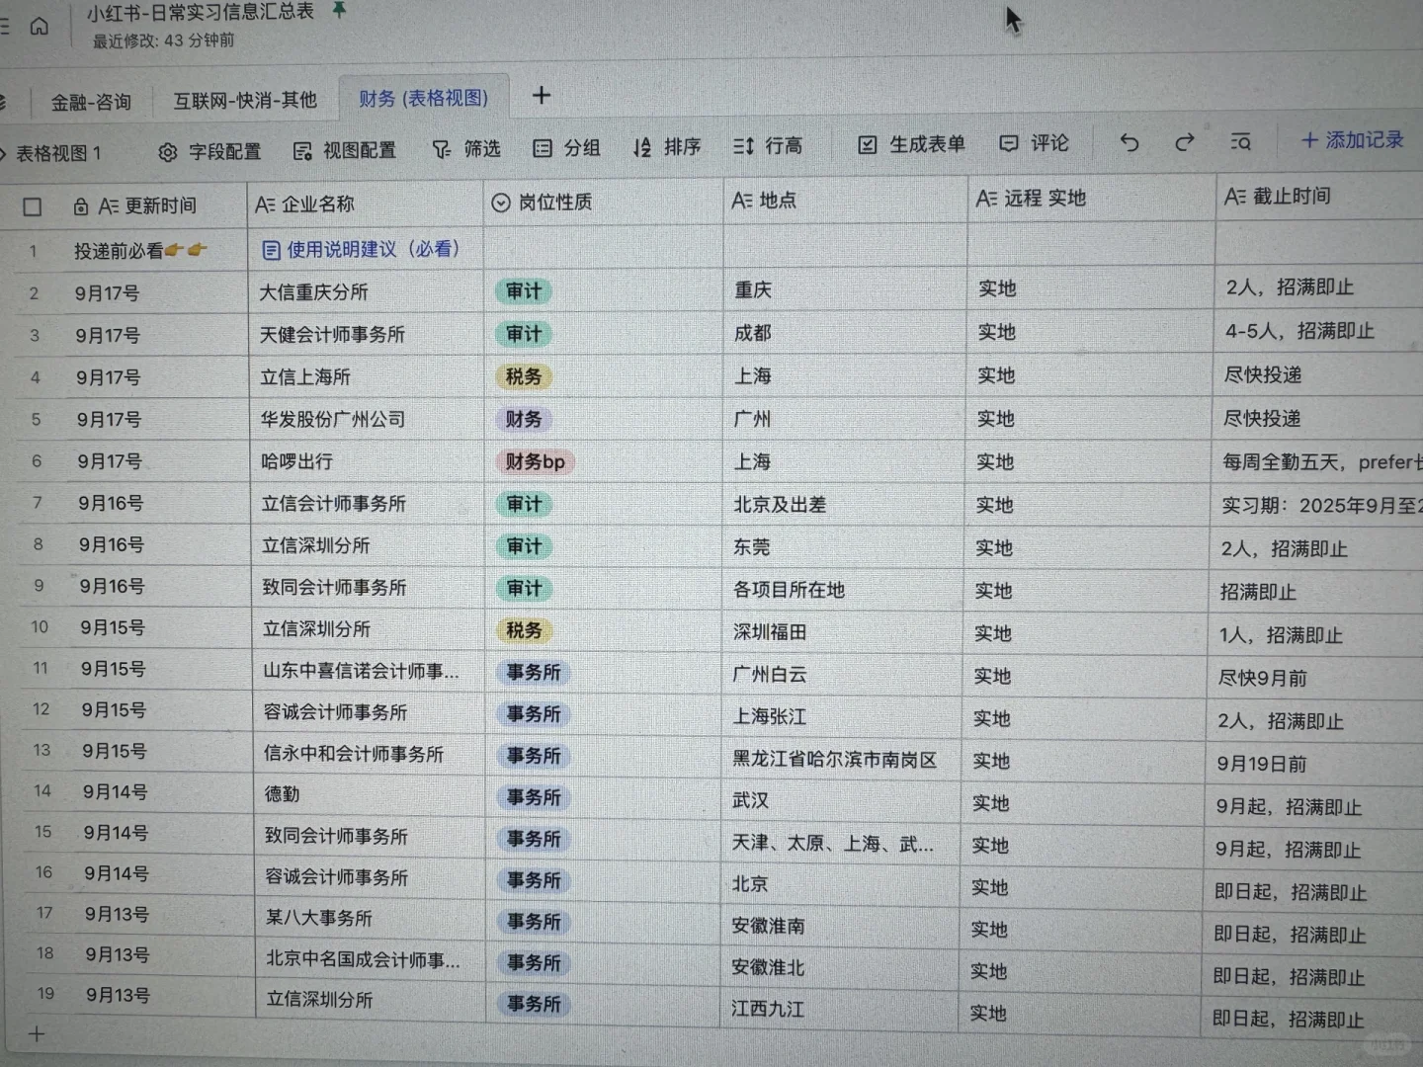Open 视图配置 view settings
Image resolution: width=1423 pixels, height=1067 pixels.
pos(345,150)
